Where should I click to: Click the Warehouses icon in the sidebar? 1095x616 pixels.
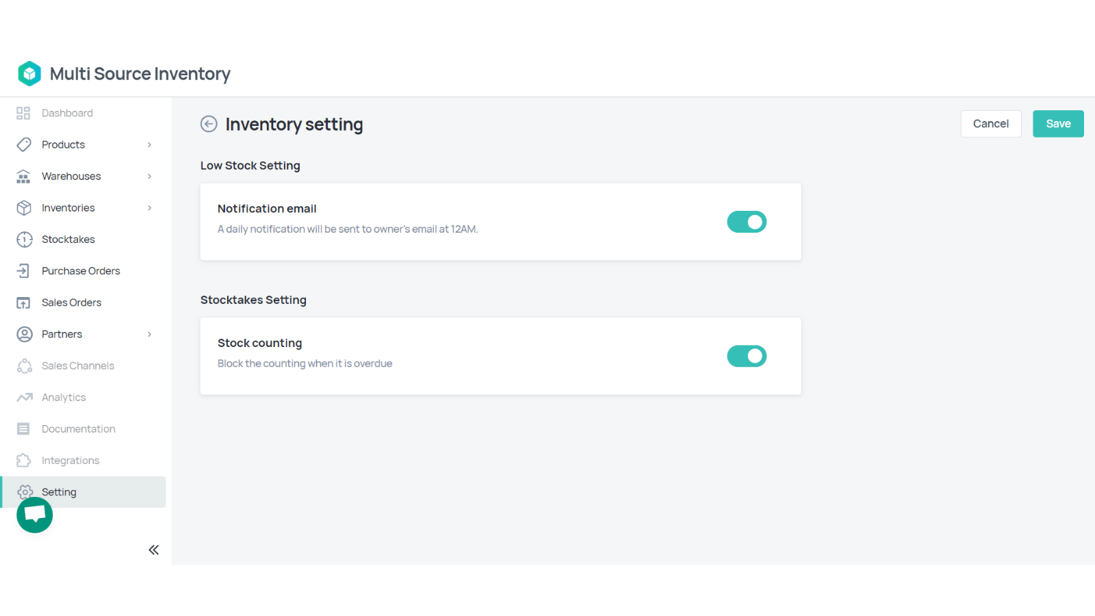23,176
